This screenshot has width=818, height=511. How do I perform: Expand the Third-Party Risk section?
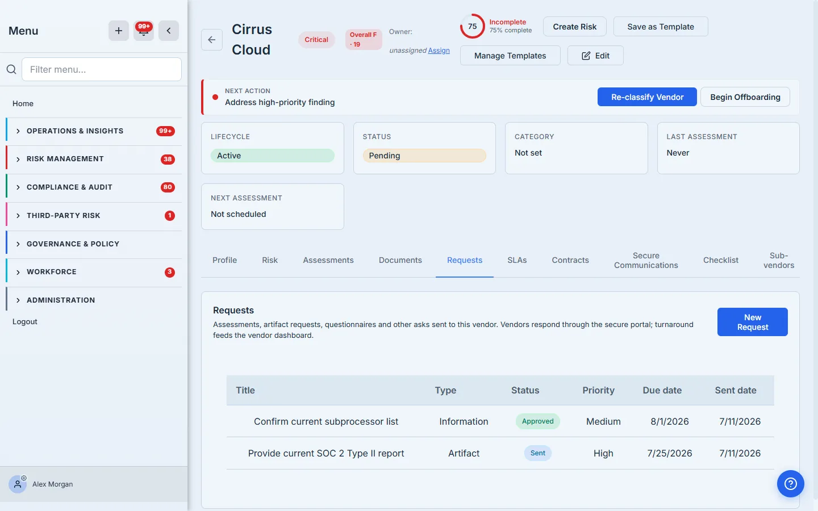(94, 216)
